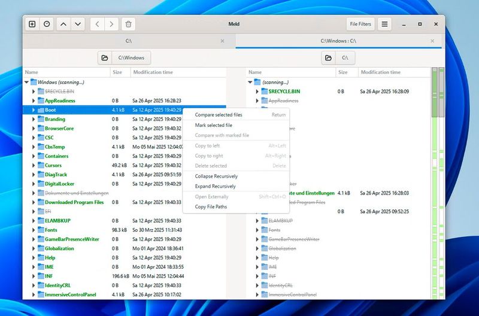
Task: Choose 'Compare selected files' from context menu
Action: coord(219,115)
